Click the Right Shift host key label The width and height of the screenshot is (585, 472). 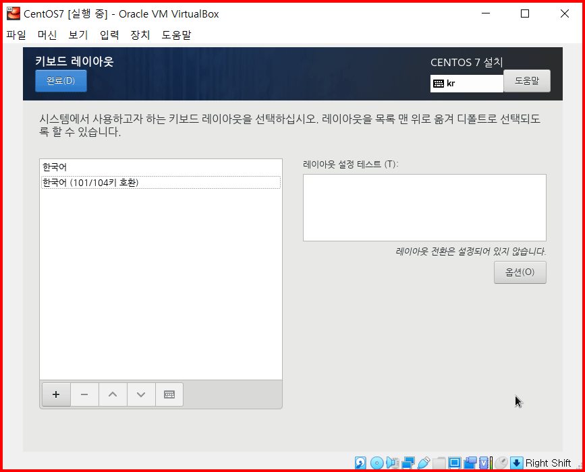(x=548, y=463)
